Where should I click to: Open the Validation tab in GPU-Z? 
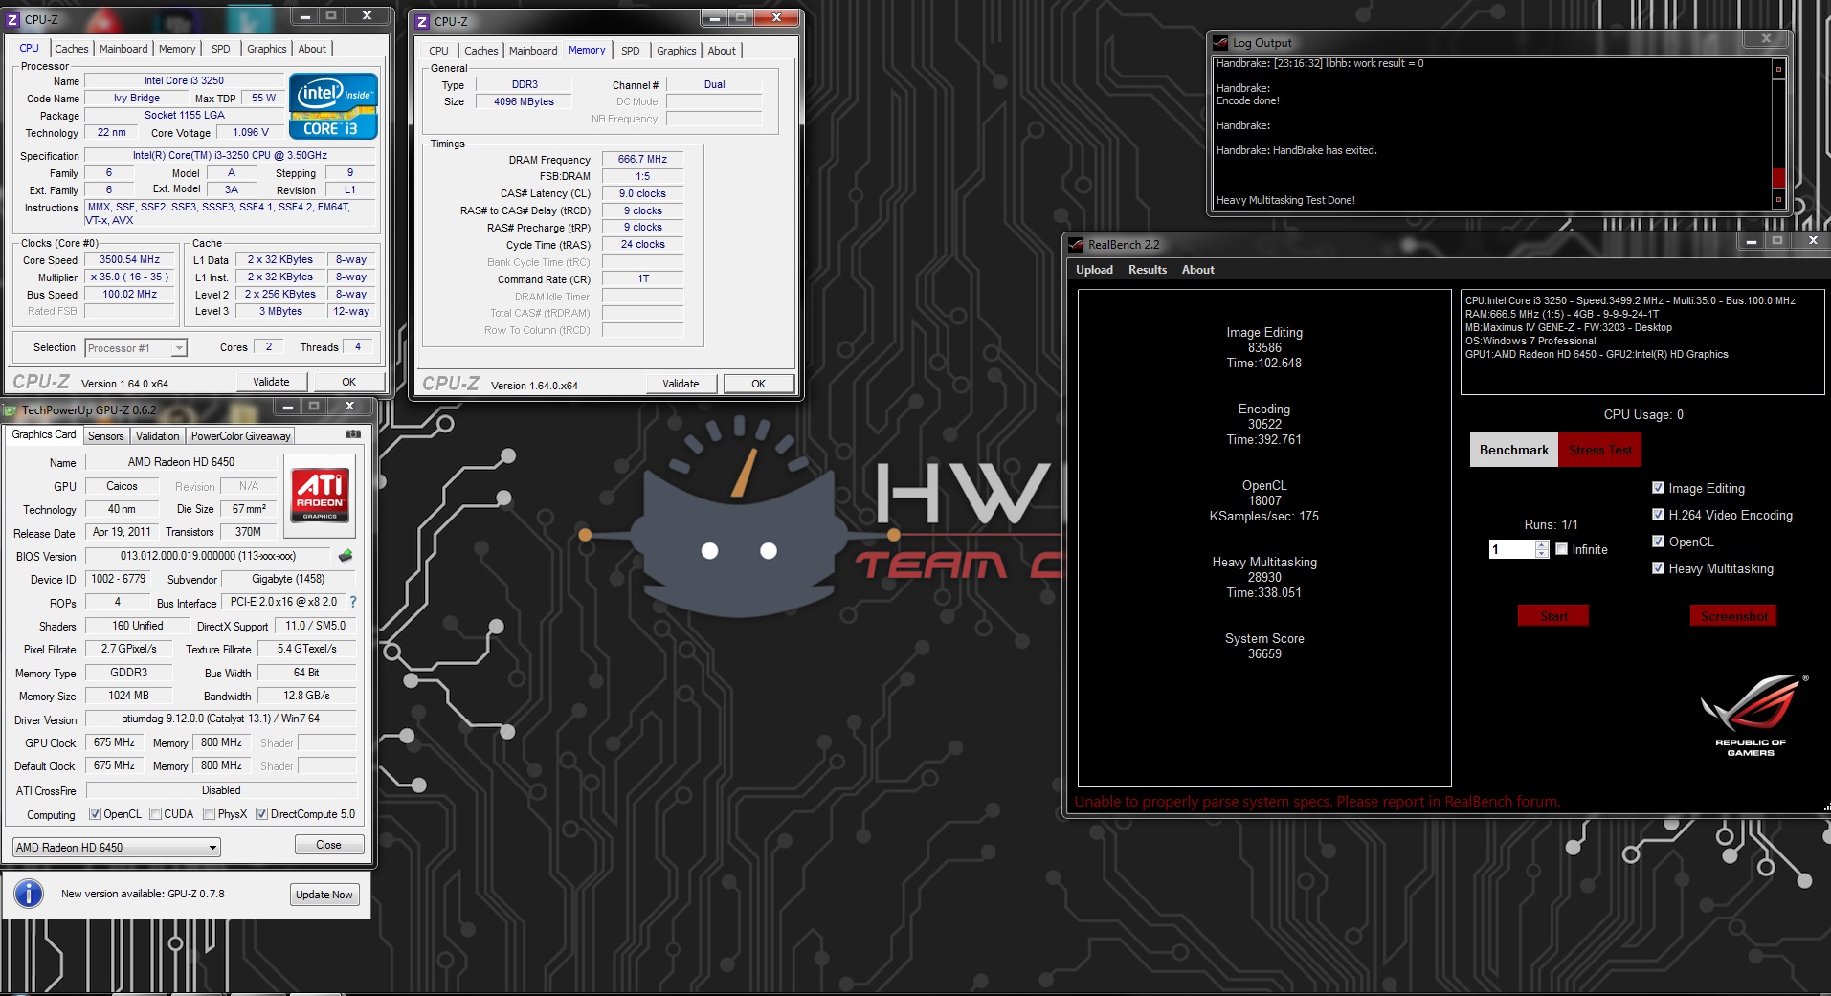point(157,436)
